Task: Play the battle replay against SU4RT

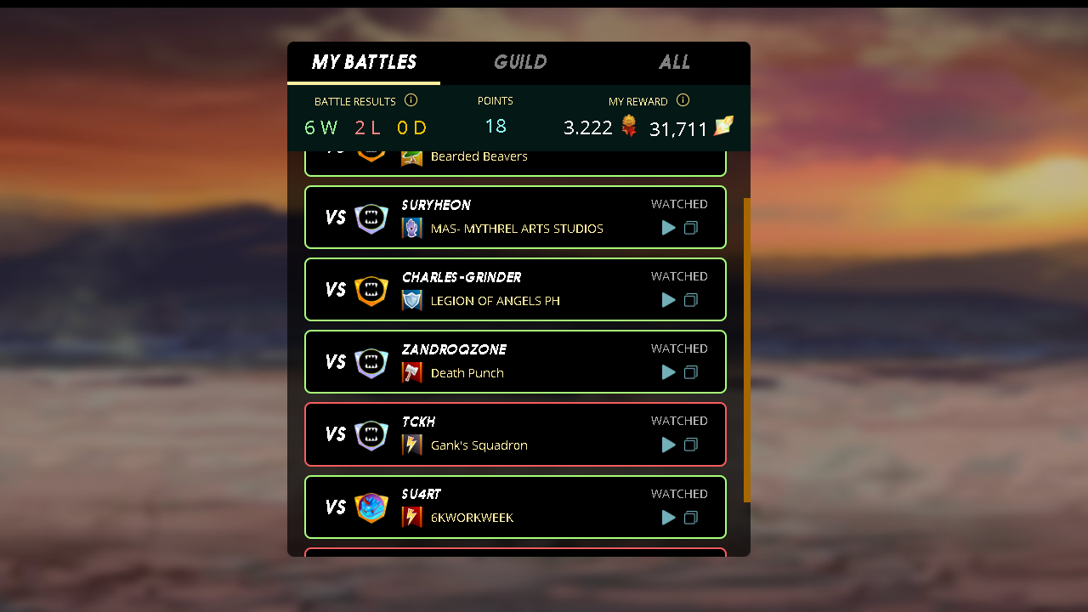Action: tap(669, 518)
